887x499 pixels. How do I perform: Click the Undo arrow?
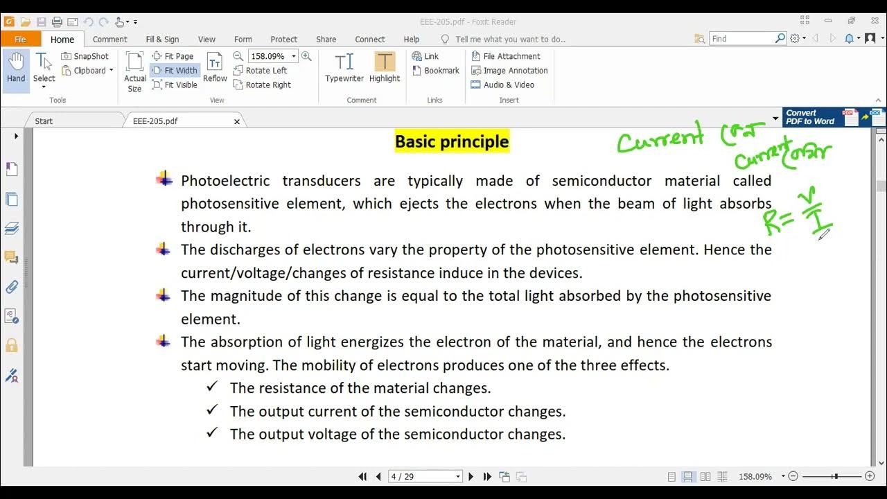click(x=89, y=21)
